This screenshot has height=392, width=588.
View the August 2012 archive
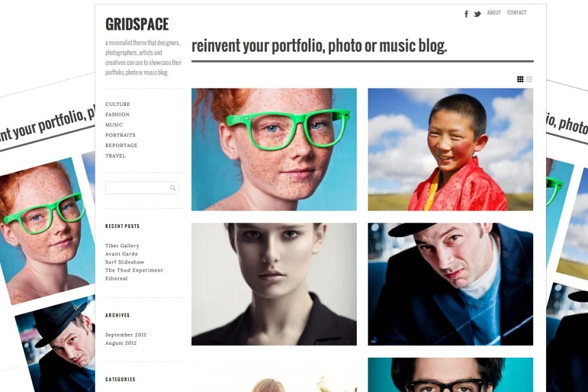[121, 343]
